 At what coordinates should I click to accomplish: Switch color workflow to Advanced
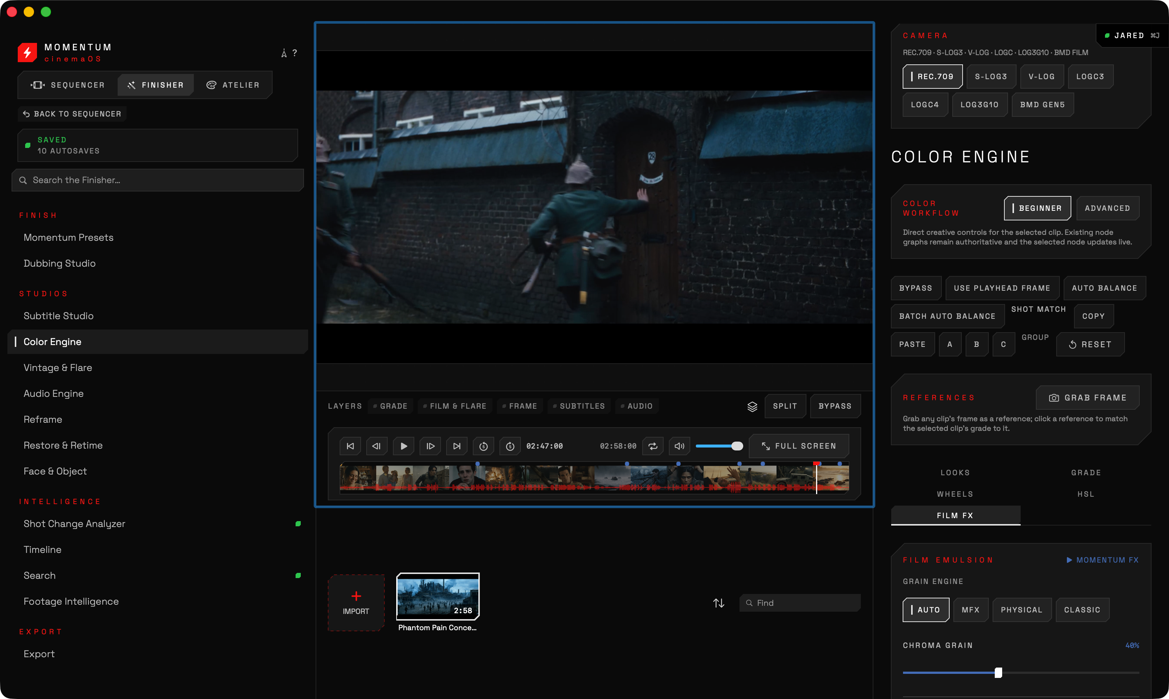(1107, 209)
